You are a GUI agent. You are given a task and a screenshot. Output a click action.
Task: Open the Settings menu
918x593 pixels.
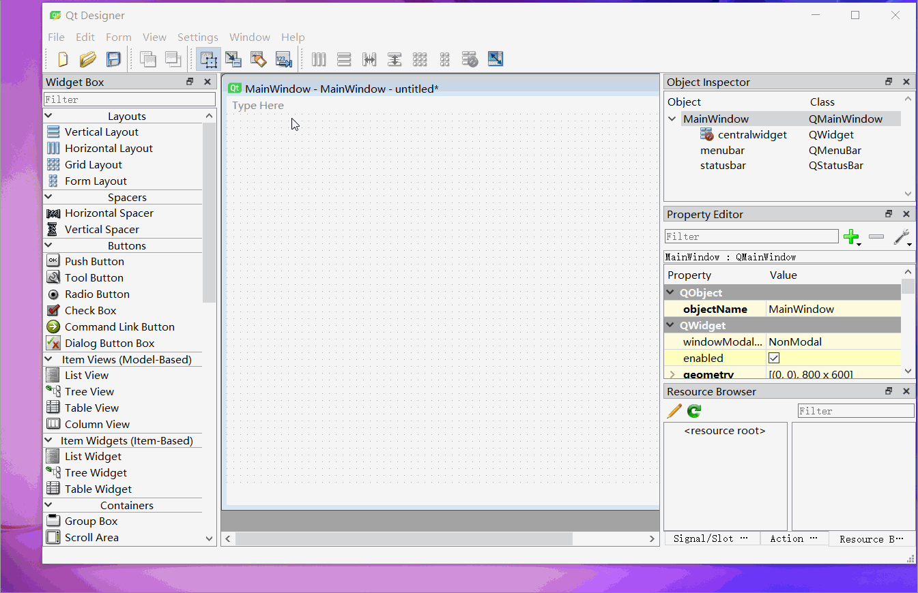[x=198, y=37]
